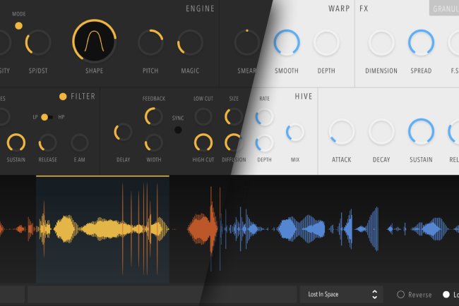The image size is (459, 306).
Task: Adjust the SHAPE knob with curve display
Action: pos(94,41)
